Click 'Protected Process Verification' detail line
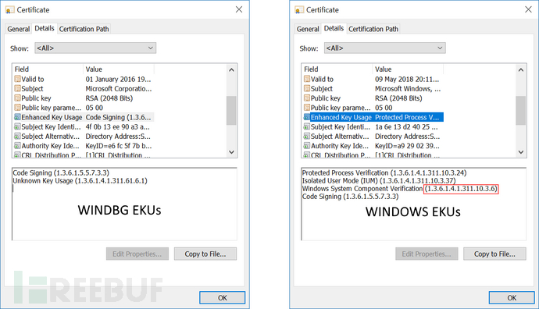The width and height of the screenshot is (539, 309). point(384,173)
